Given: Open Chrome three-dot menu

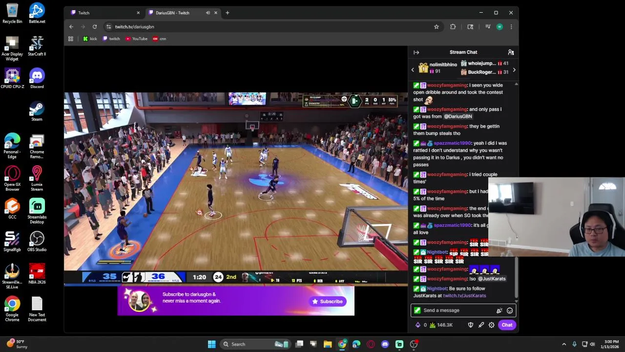Looking at the screenshot, I should pos(511,27).
